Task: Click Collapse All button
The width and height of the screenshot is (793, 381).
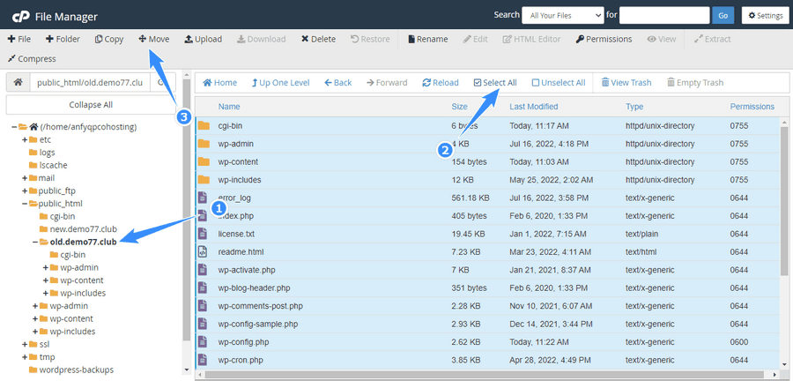Action: [91, 105]
